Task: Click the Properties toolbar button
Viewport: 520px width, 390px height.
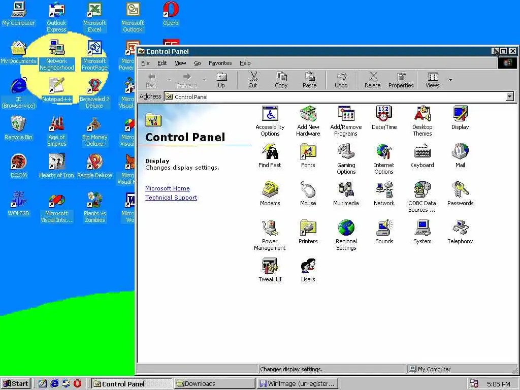Action: 401,80
